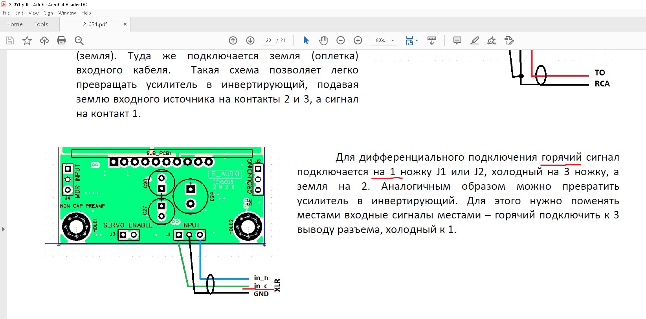
Task: Click the total page count '21'
Action: tap(283, 40)
